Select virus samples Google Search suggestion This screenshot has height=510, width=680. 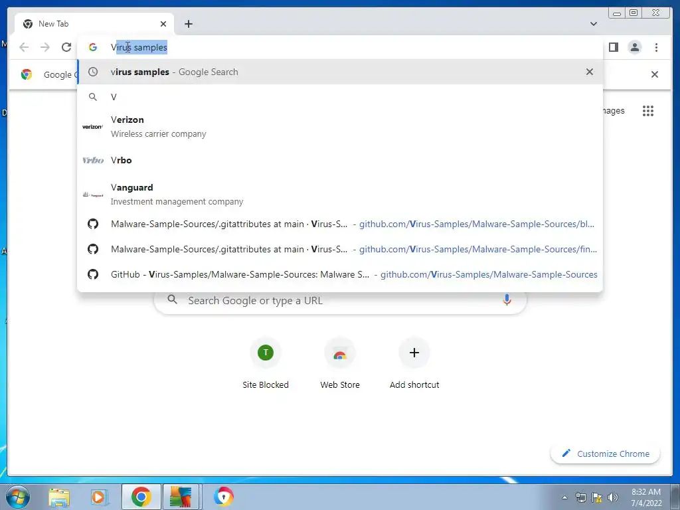click(340, 72)
